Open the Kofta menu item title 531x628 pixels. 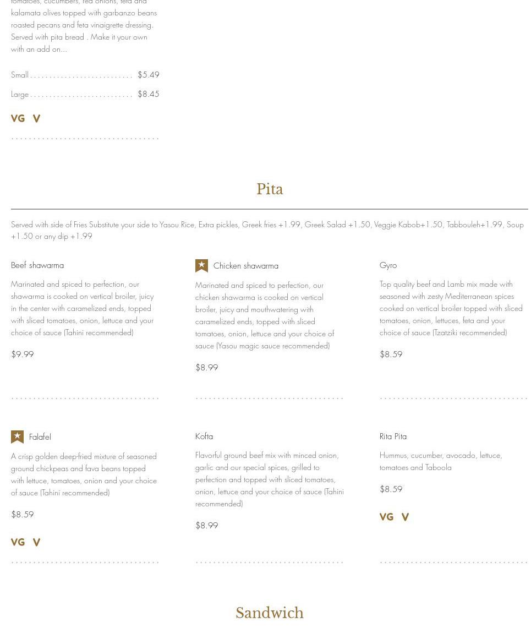(x=204, y=436)
